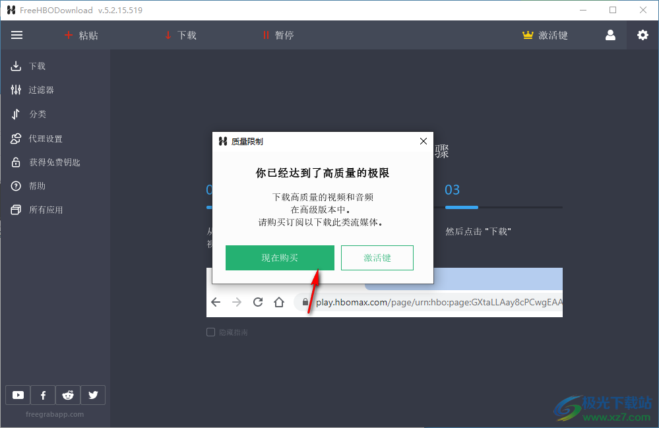659x428 pixels.
Task: Open 获得免费钥匙 in the sidebar
Action: tap(55, 162)
